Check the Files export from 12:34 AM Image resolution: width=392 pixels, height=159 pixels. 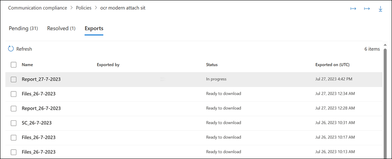14,94
